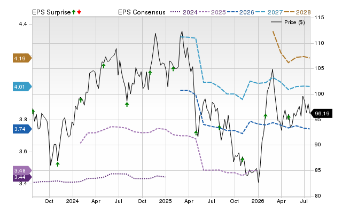This screenshot has height=204, width=342.
Task: Click the green surprise arrow near Nov 2025
Action: (x=242, y=159)
